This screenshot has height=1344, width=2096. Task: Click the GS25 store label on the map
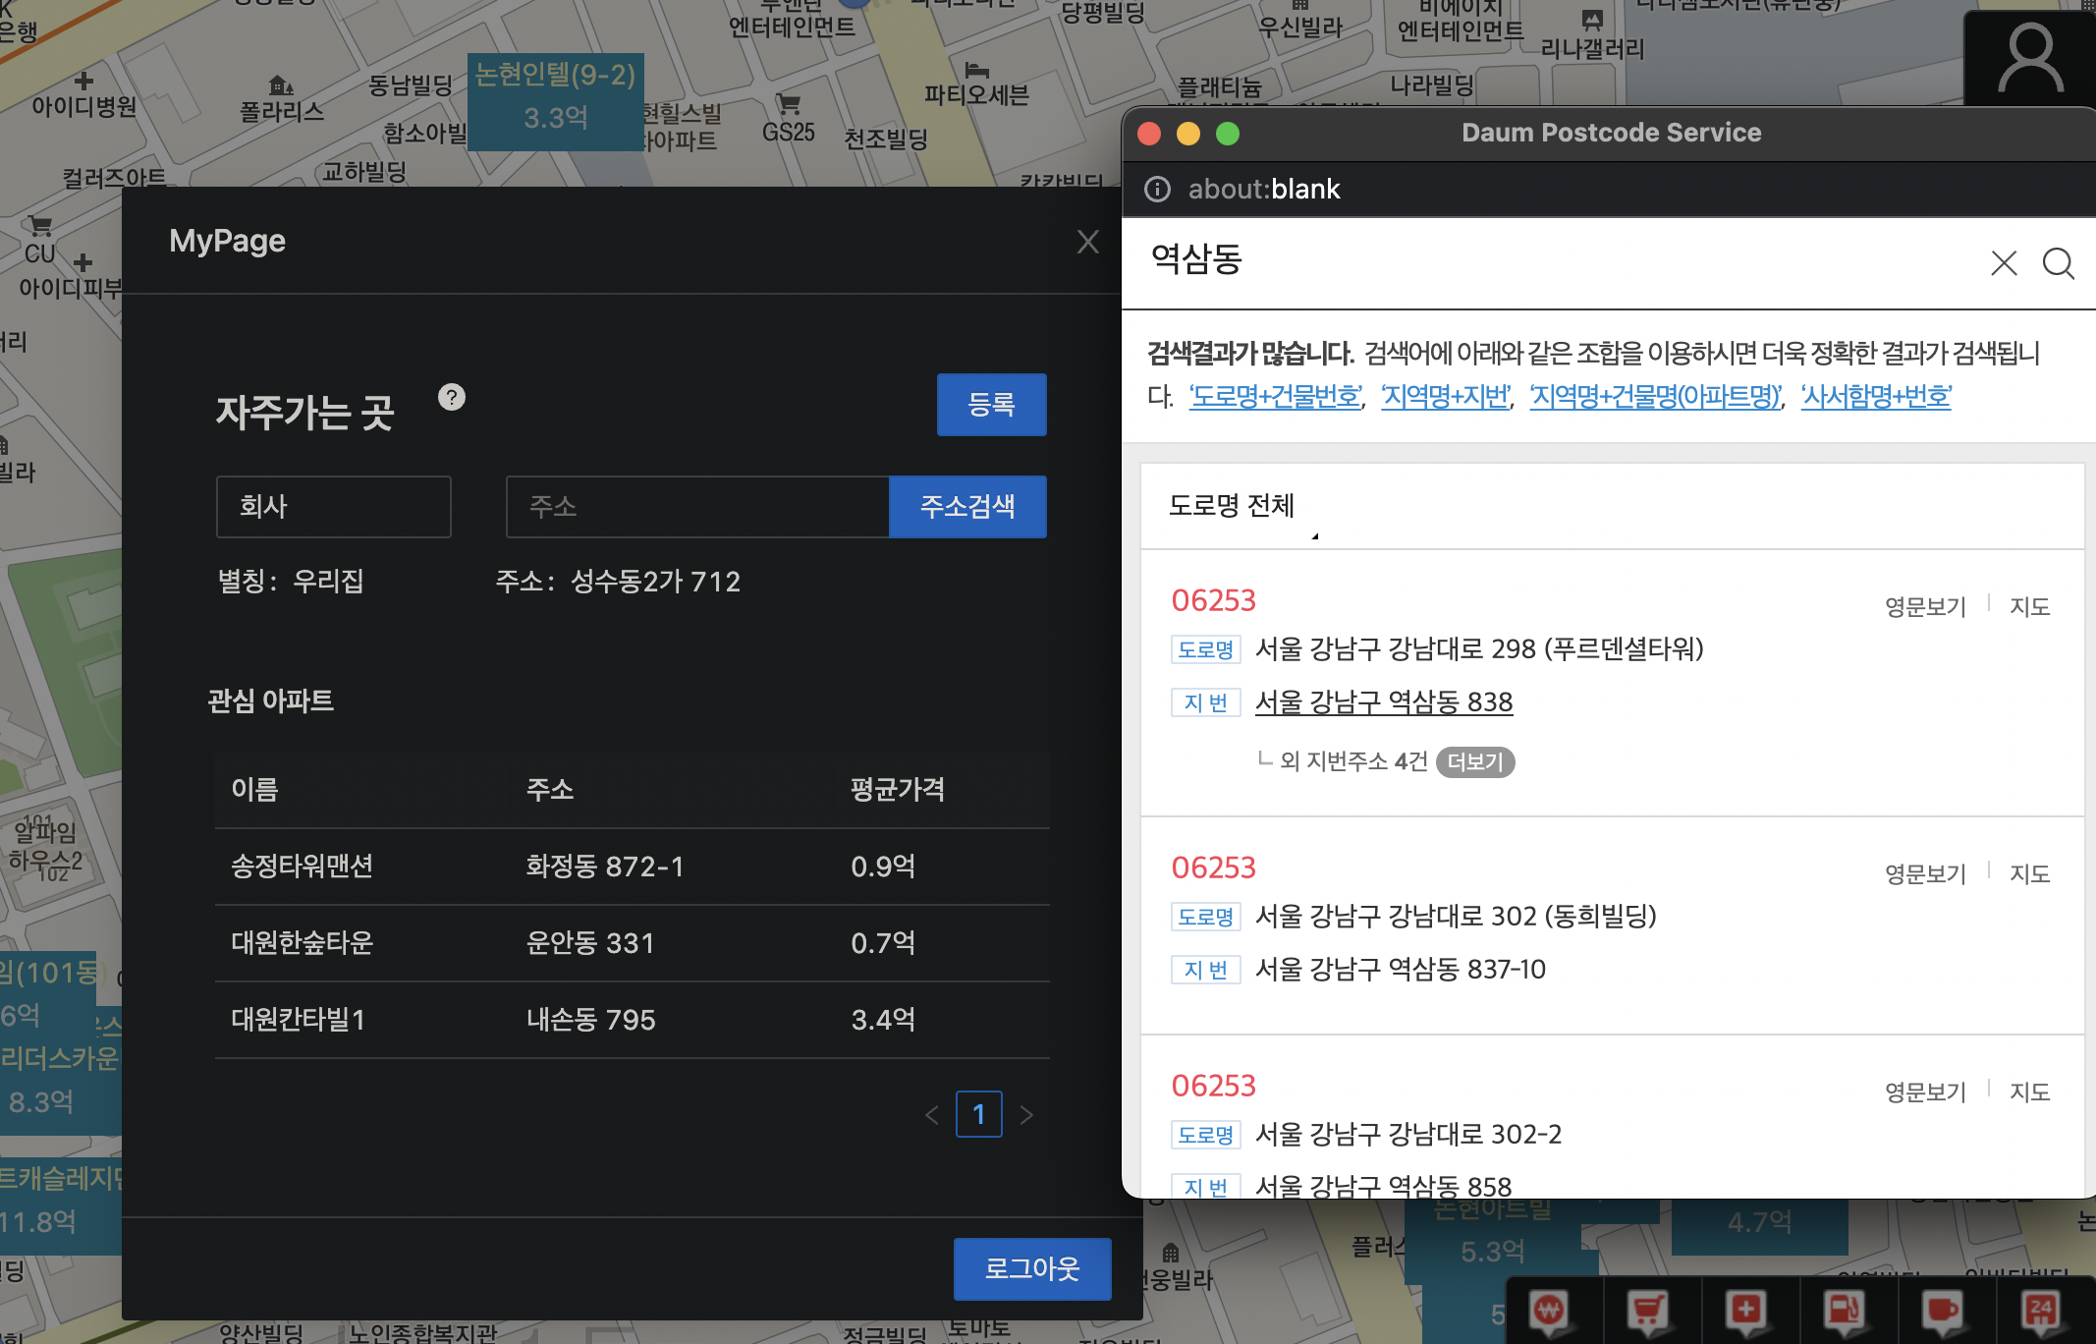[x=789, y=120]
